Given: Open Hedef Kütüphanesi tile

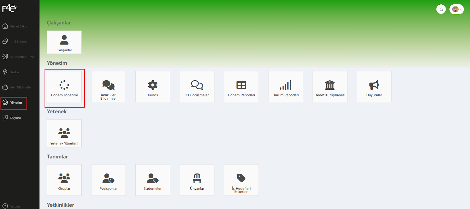Looking at the screenshot, I should pos(330,87).
